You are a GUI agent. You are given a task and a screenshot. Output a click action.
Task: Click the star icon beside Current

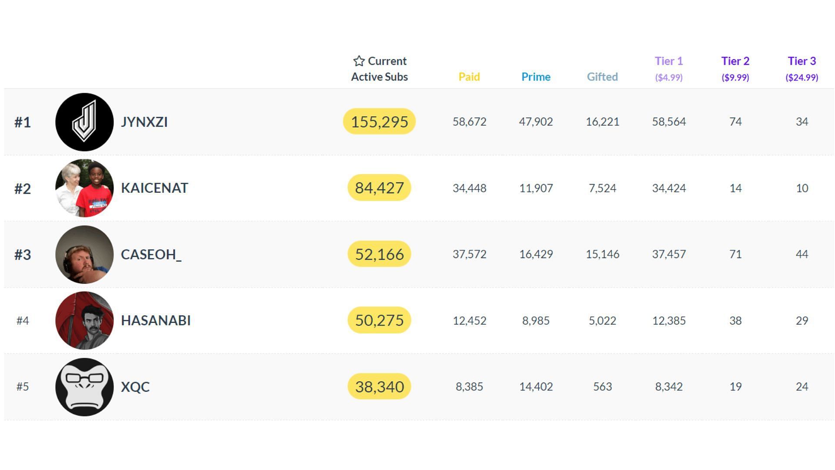(359, 61)
